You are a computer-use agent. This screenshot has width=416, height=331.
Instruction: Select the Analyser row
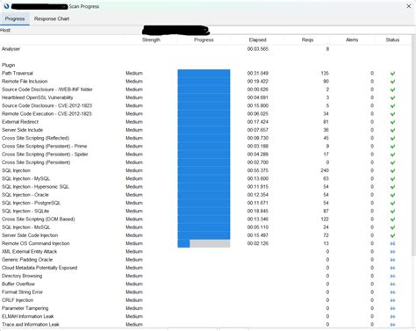(x=205, y=49)
